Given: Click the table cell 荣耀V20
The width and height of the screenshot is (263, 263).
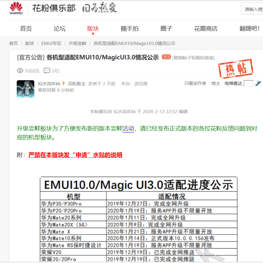Looking at the screenshot, I should coord(73,252).
